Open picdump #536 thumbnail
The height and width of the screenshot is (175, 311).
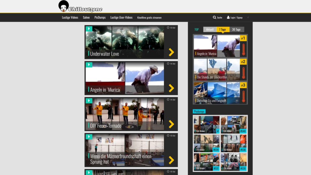pyautogui.click(x=234, y=162)
